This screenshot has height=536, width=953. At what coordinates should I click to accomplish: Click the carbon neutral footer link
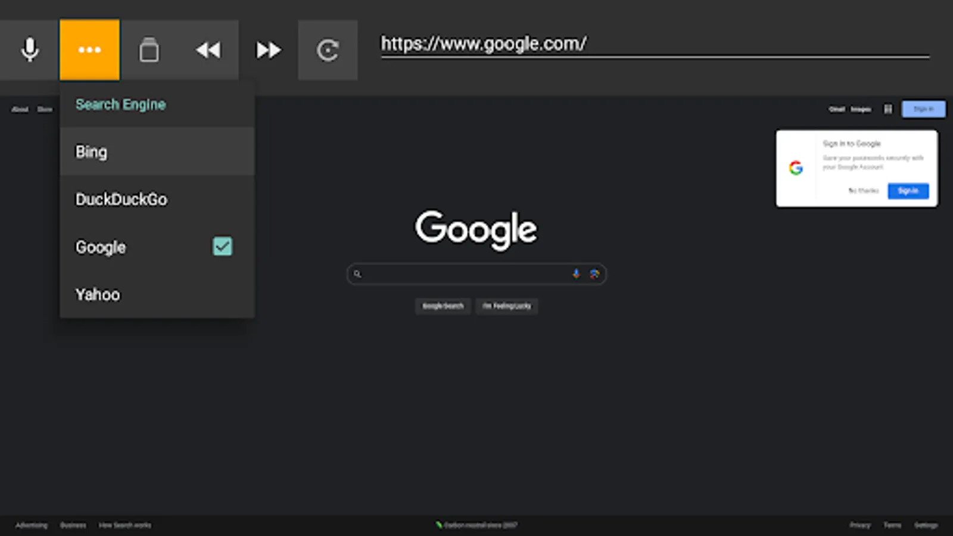[x=476, y=525]
